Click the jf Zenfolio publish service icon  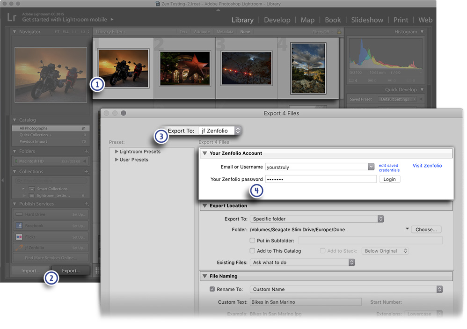19,248
